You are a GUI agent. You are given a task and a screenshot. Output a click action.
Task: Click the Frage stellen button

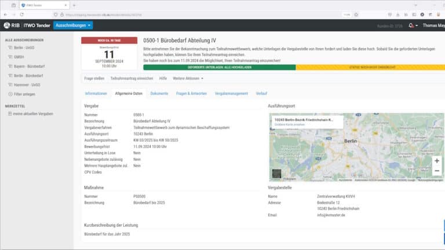coord(94,78)
